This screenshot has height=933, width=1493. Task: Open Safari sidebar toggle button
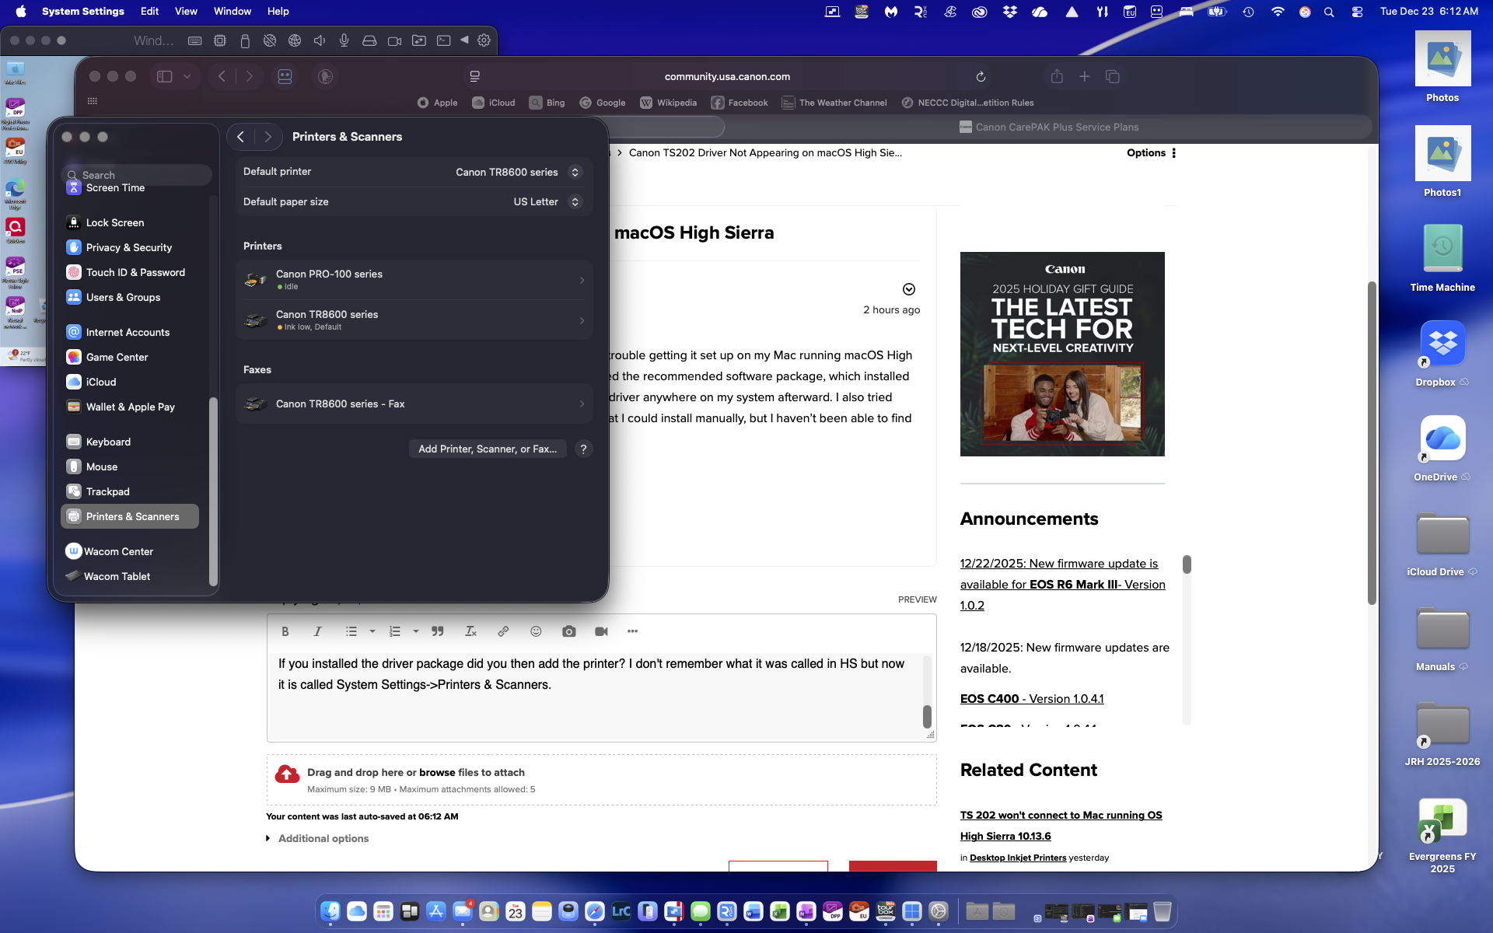[x=164, y=76]
